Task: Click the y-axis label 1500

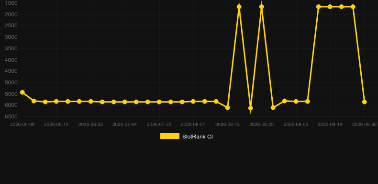Action: (x=11, y=3)
